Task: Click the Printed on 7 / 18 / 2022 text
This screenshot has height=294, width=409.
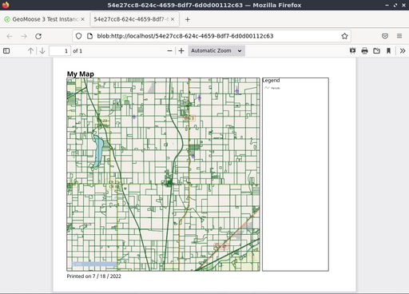Action: pyautogui.click(x=93, y=276)
